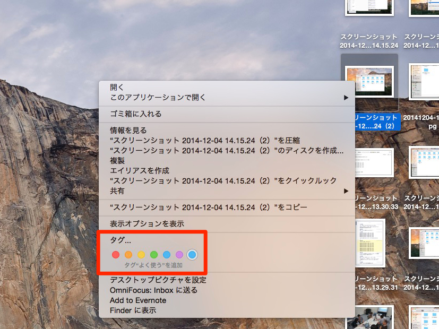Apply the purple tag color

pyautogui.click(x=179, y=255)
